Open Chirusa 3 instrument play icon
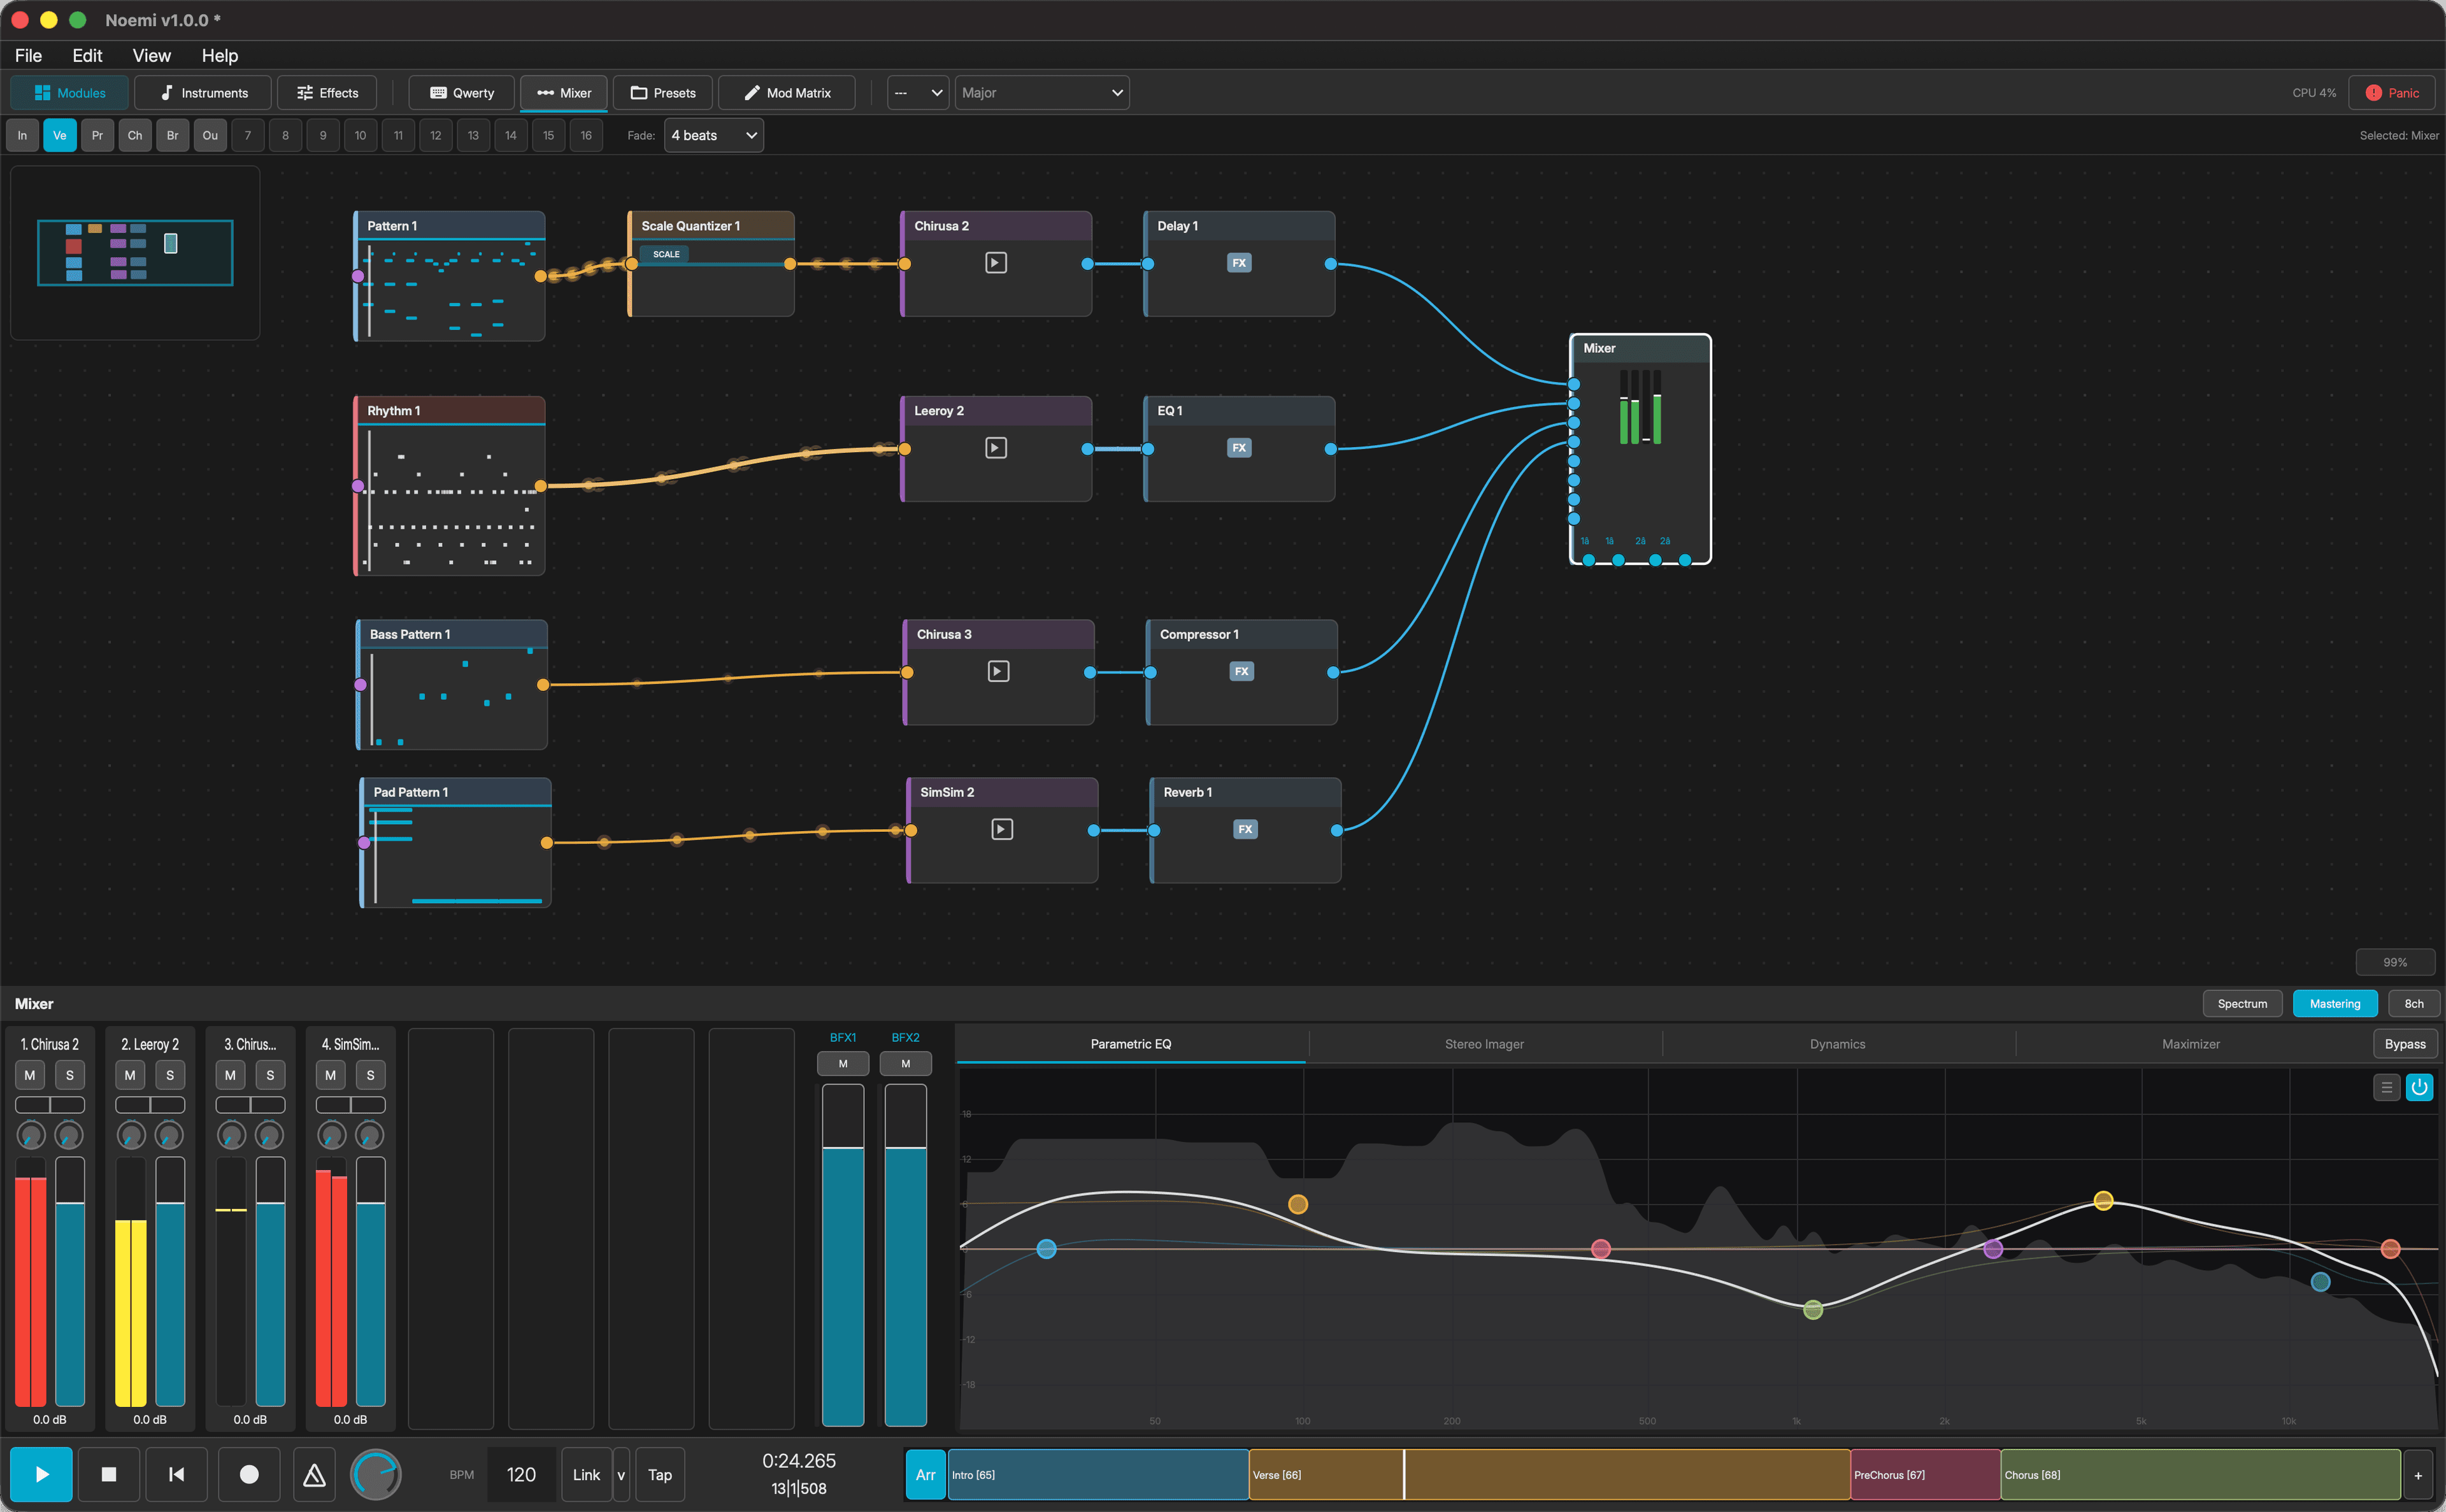2446x1512 pixels. pyautogui.click(x=998, y=671)
